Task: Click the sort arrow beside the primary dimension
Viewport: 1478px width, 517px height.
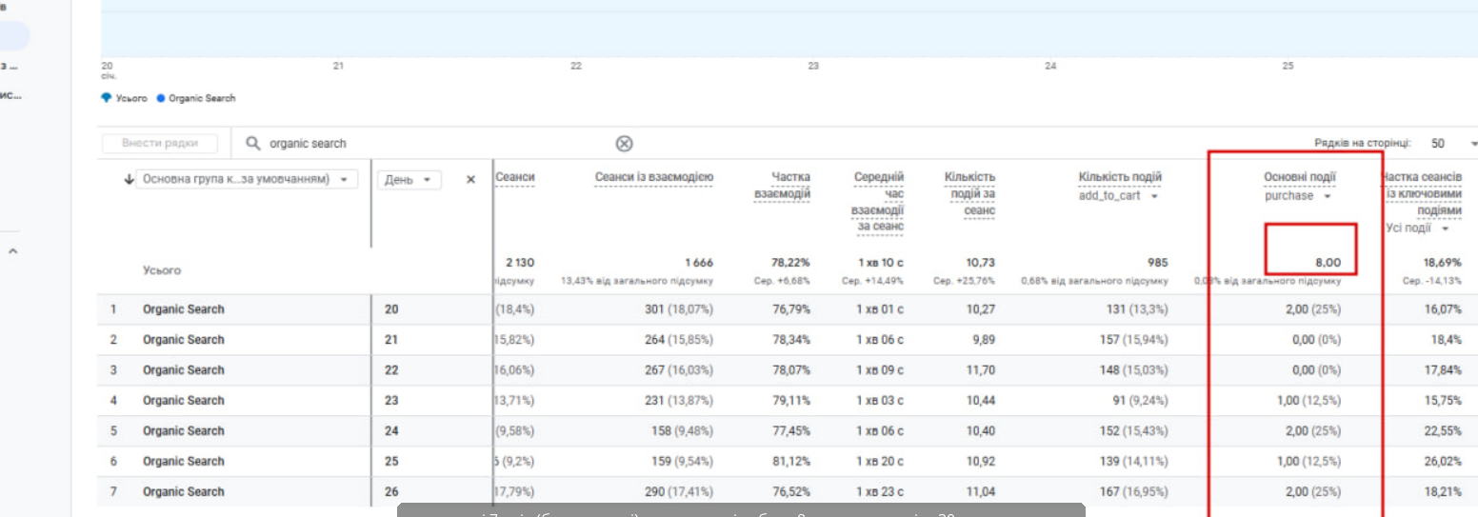Action: pos(130,179)
